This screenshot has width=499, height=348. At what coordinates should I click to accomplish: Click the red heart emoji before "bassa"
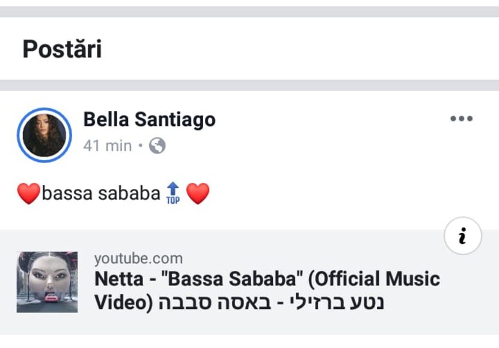pyautogui.click(x=28, y=194)
